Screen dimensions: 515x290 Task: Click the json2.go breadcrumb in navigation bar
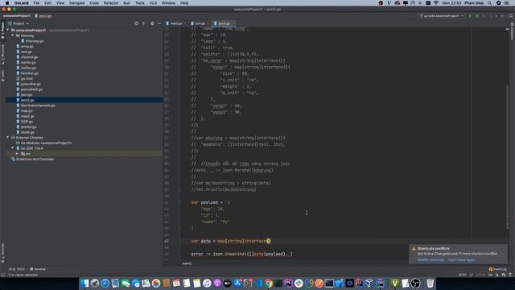tap(43, 16)
